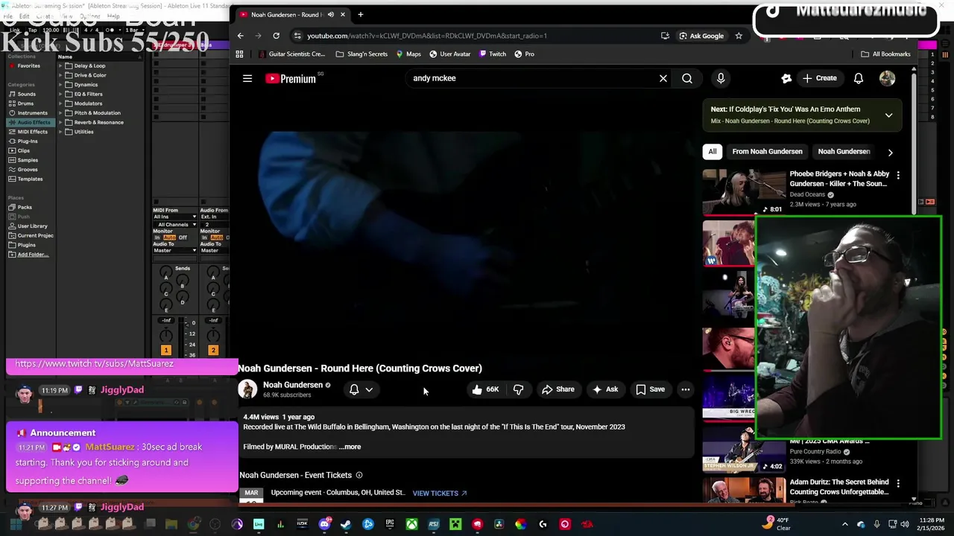Image resolution: width=954 pixels, height=536 pixels.
Task: Open the All Channels dropdown
Action: pyautogui.click(x=175, y=224)
